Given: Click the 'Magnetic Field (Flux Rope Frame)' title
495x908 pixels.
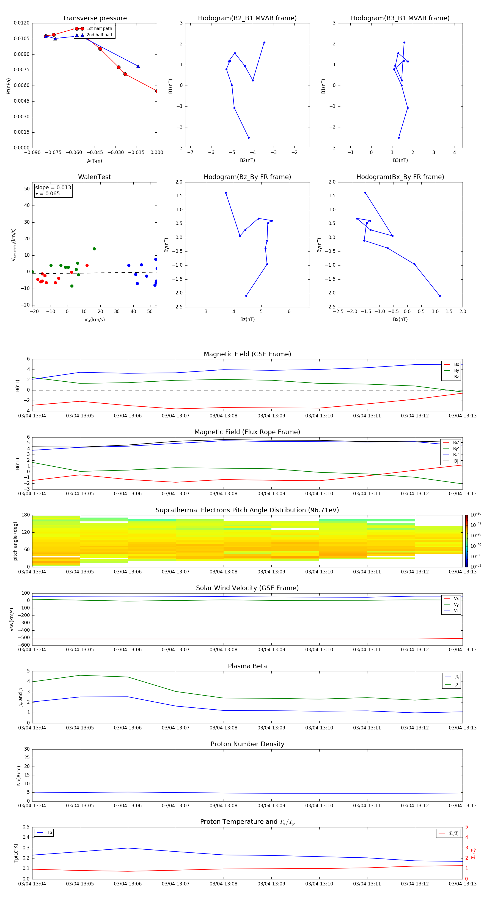Looking at the screenshot, I should tap(247, 432).
